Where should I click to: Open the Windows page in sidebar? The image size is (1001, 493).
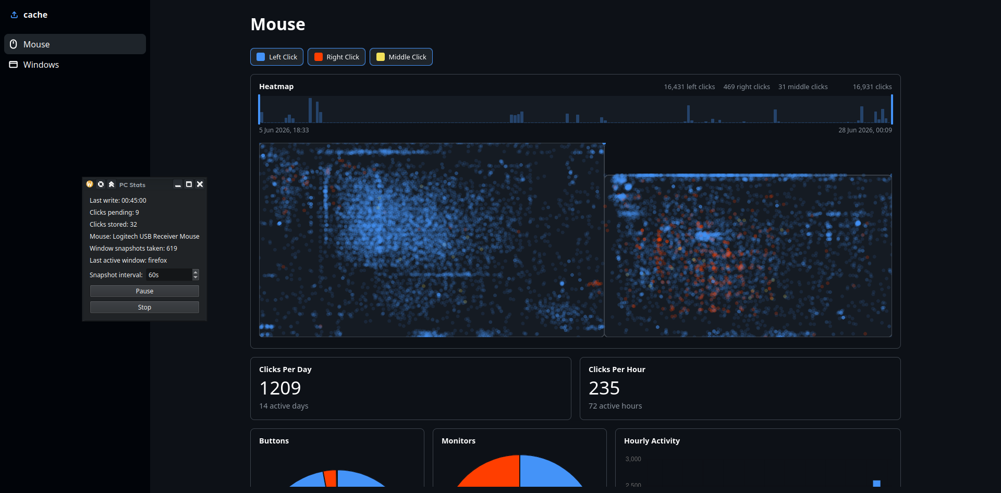(75, 65)
